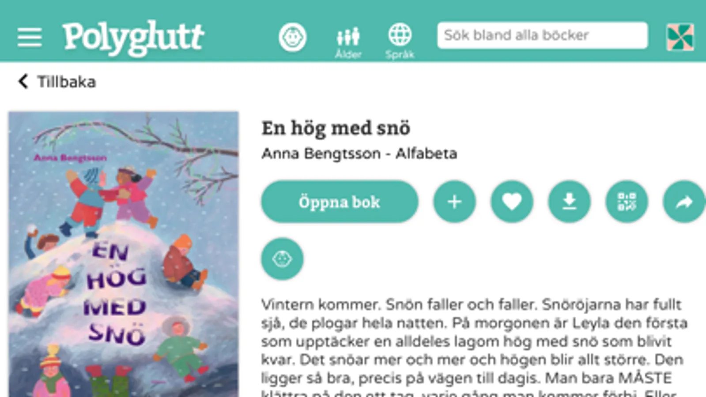The height and width of the screenshot is (397, 706).
Task: Open the Språk language selector
Action: point(400,41)
